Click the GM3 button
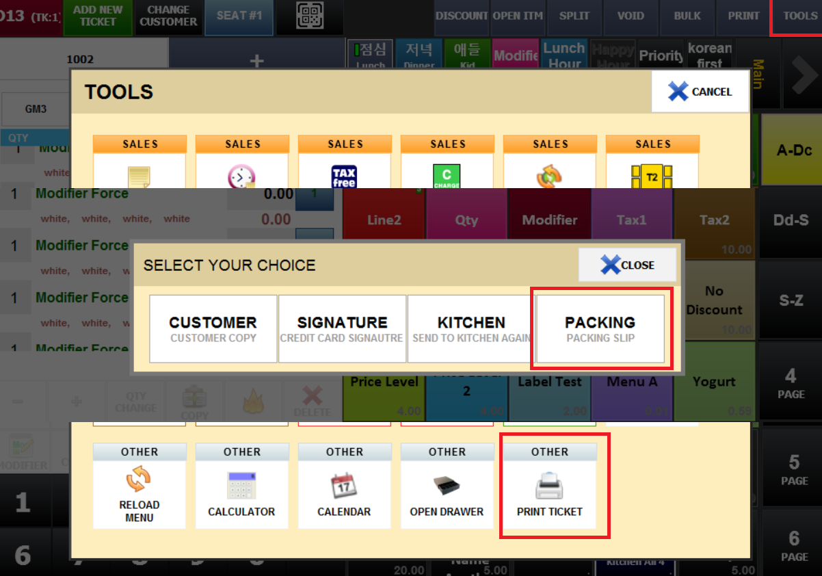This screenshot has width=822, height=576. pyautogui.click(x=36, y=109)
